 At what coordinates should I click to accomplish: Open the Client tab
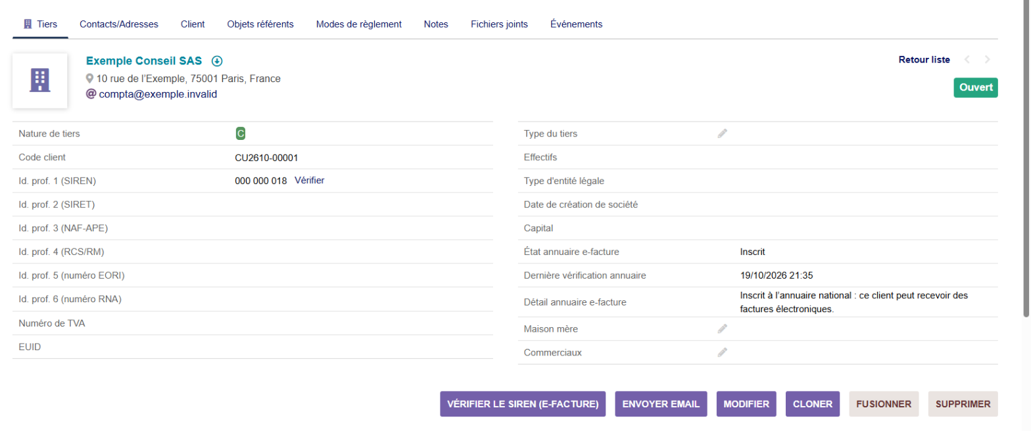tap(193, 24)
